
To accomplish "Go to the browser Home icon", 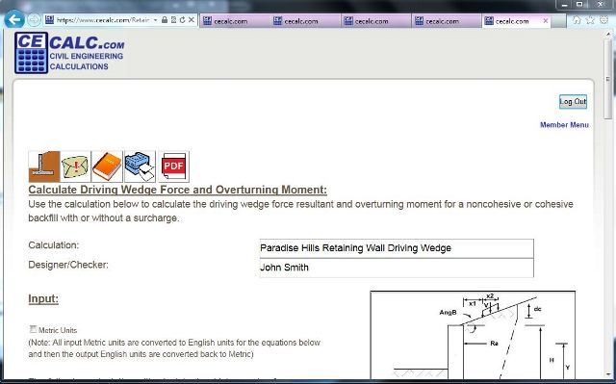I will tap(577, 20).
